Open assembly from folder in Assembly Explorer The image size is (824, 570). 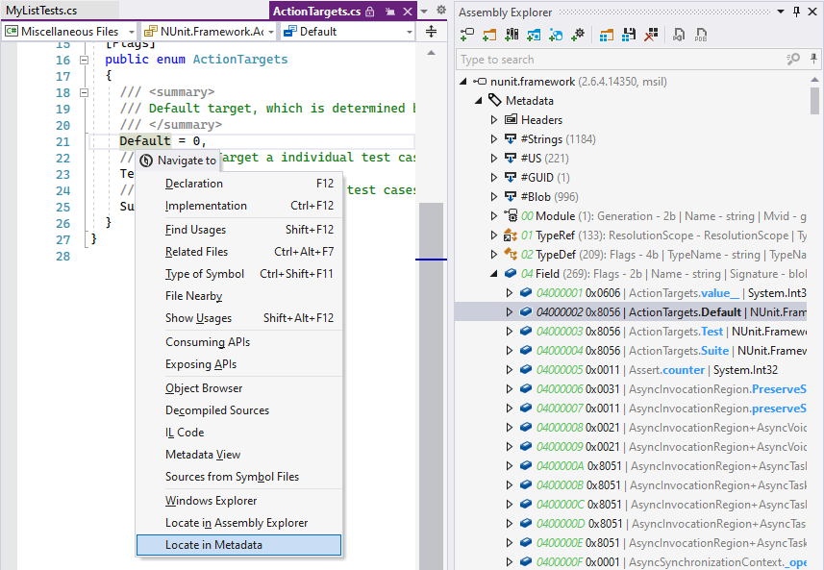click(488, 34)
